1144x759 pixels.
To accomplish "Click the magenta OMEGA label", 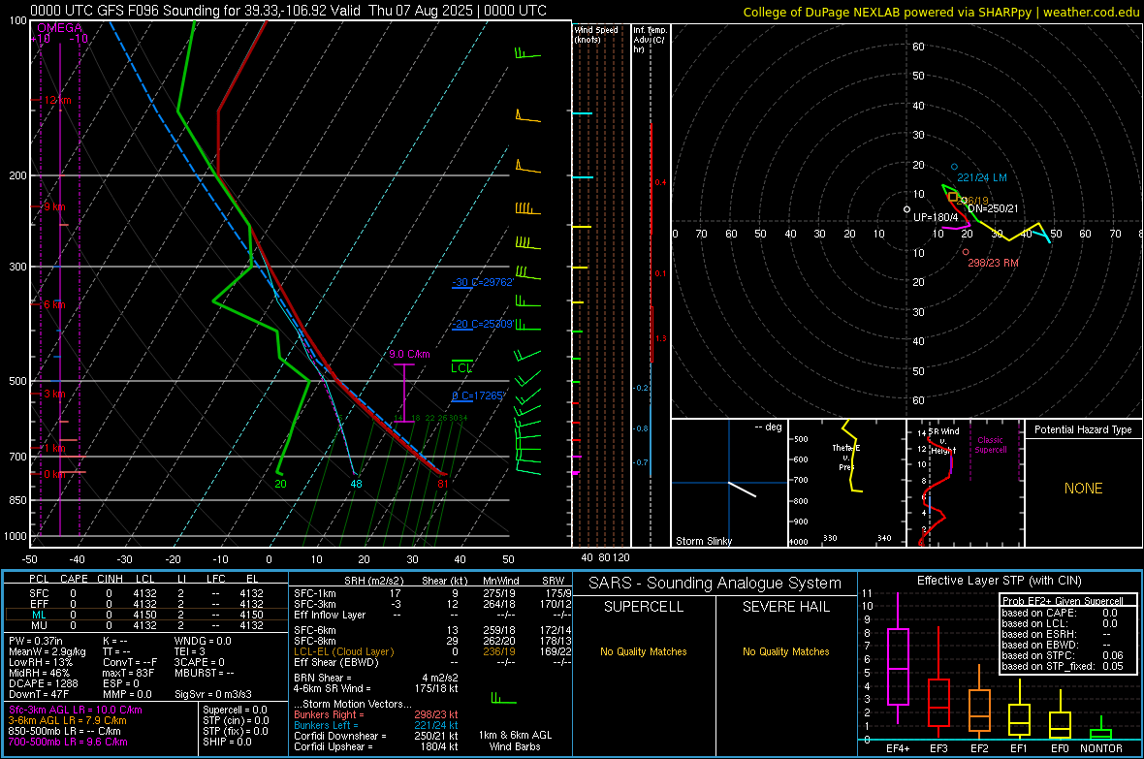I will [x=60, y=28].
